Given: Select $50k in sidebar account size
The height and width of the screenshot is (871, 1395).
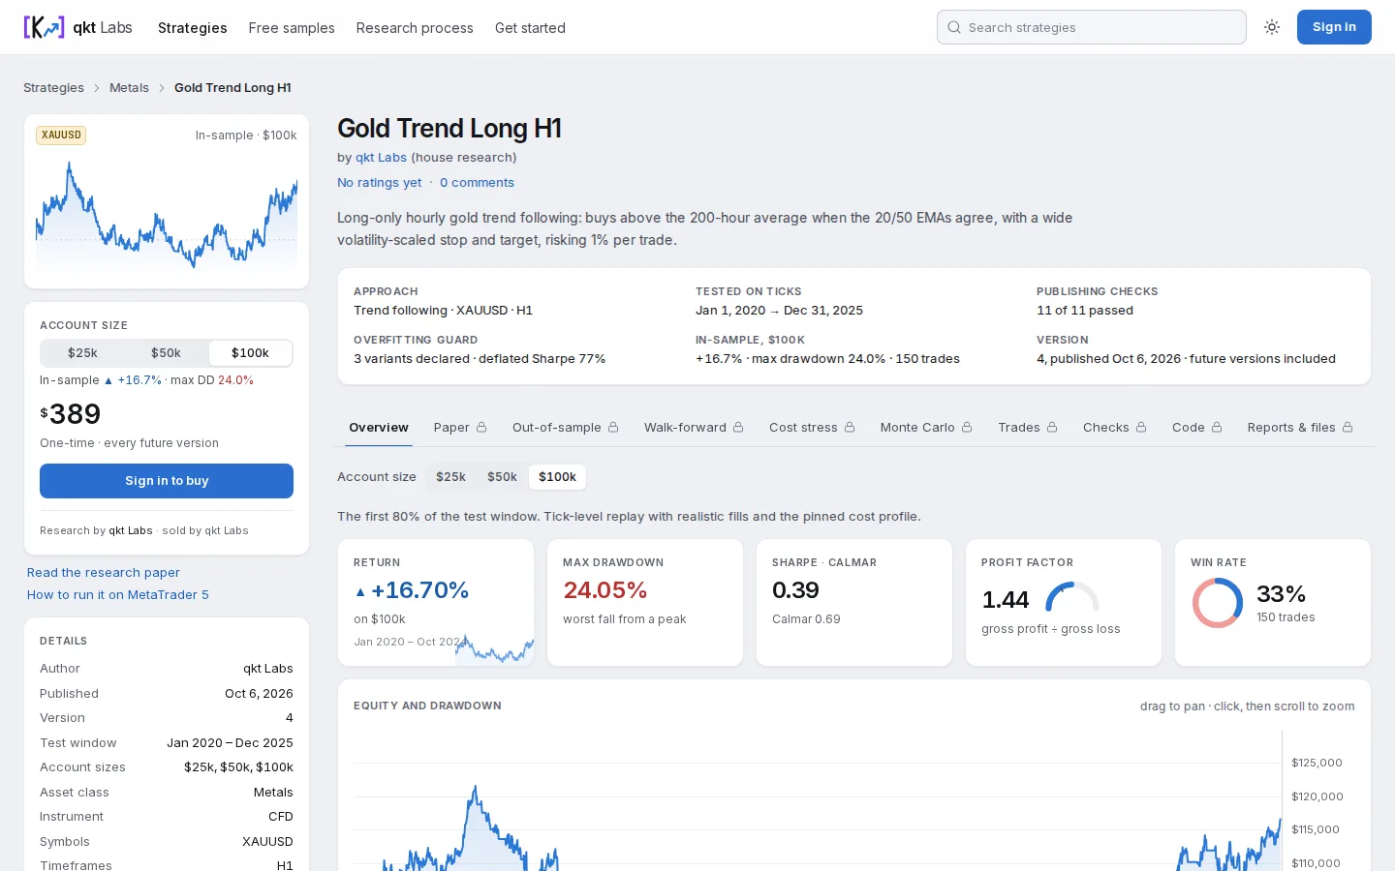Looking at the screenshot, I should click(x=166, y=353).
